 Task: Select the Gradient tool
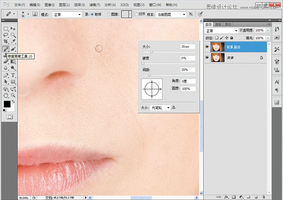click(13, 62)
